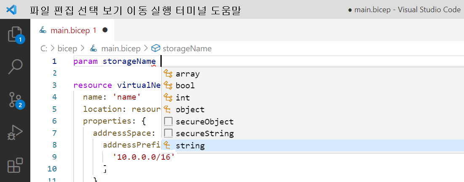Click the icon beside the bool suggestion
This screenshot has height=182, width=464.
point(168,85)
